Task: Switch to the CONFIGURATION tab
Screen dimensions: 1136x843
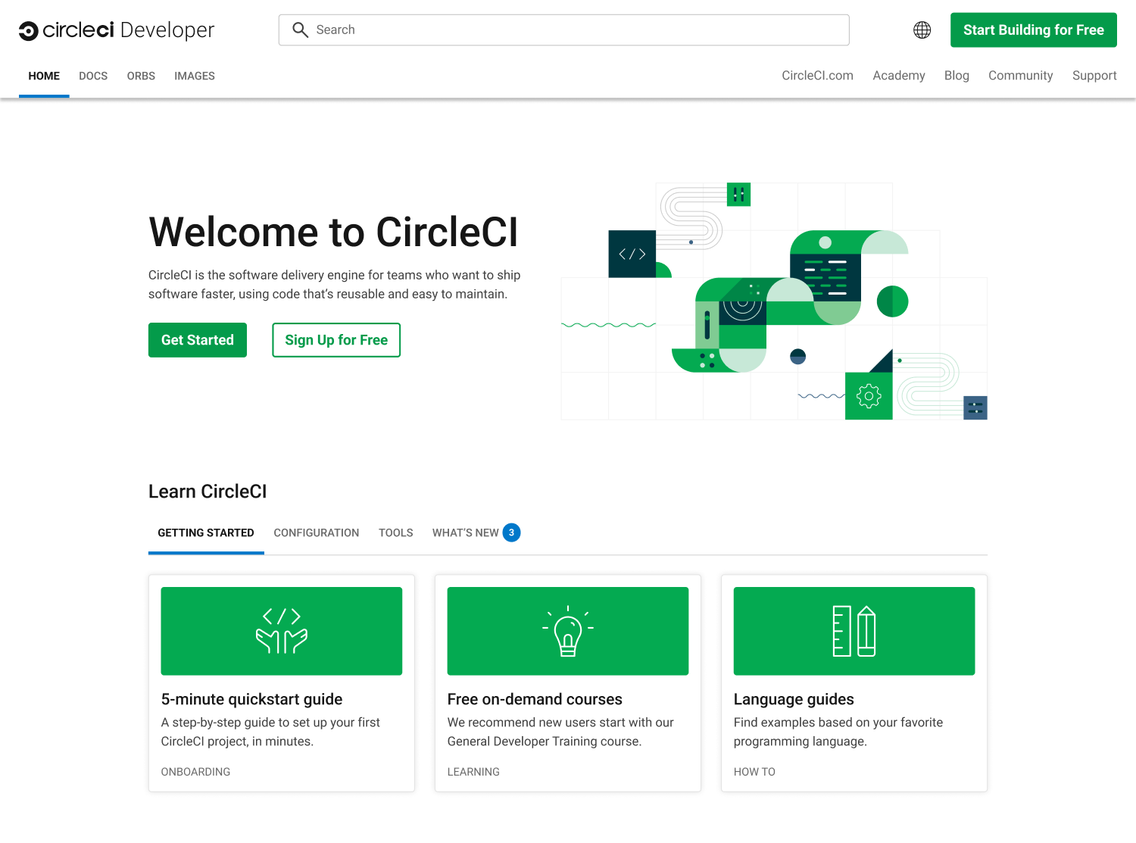Action: pos(317,533)
